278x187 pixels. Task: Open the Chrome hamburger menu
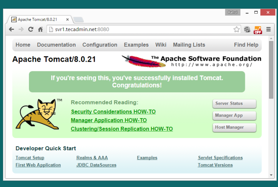[x=268, y=30]
